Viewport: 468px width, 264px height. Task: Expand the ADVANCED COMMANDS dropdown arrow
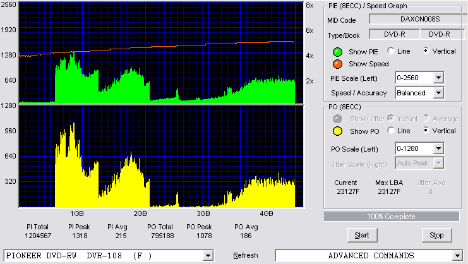(x=457, y=256)
